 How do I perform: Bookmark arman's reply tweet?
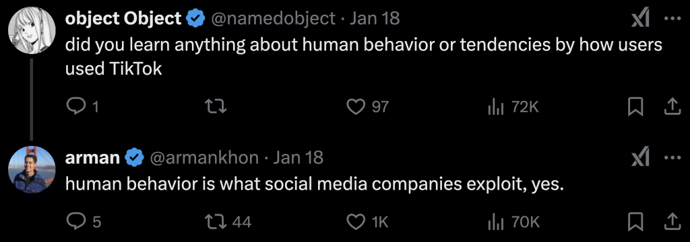(x=635, y=223)
